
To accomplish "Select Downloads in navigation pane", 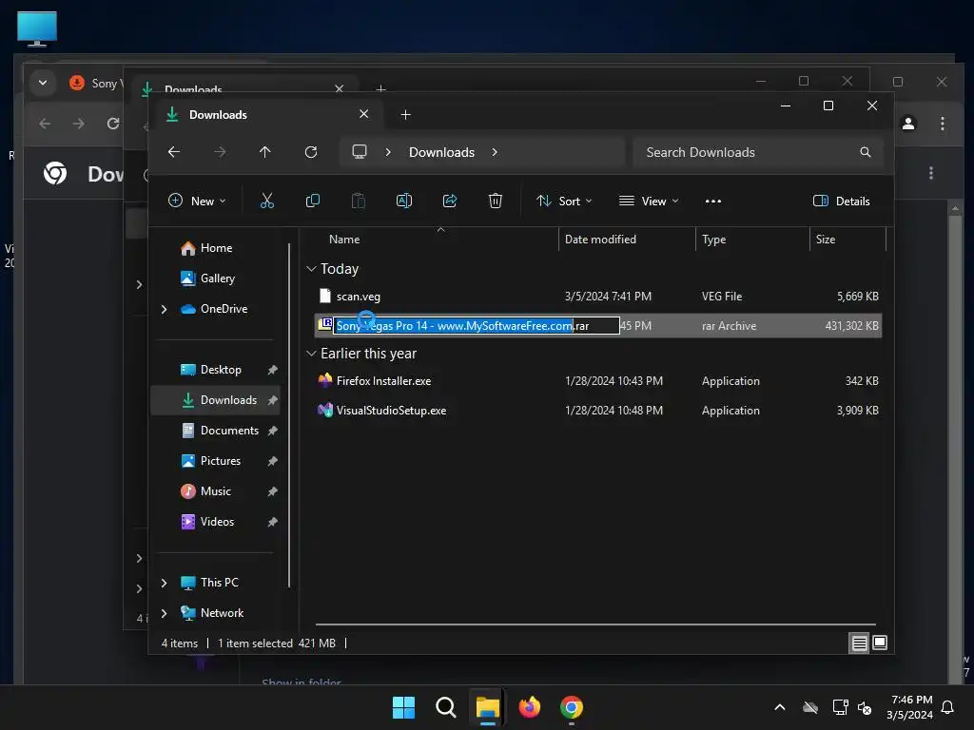I will (x=215, y=400).
